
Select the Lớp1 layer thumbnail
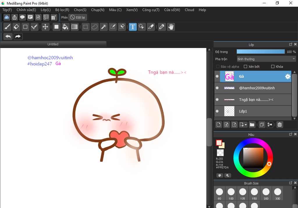[x=229, y=111]
